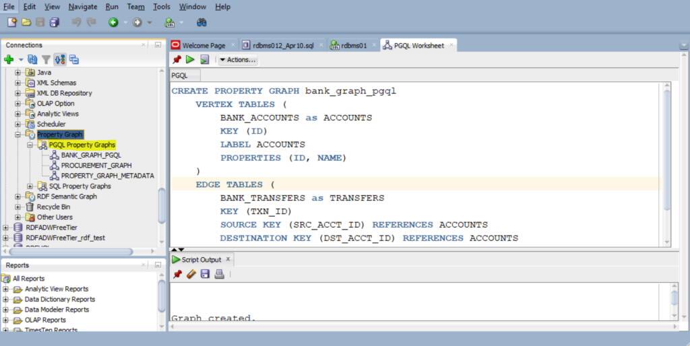
Task: Select Other Users in Connections tree
Action: point(55,217)
